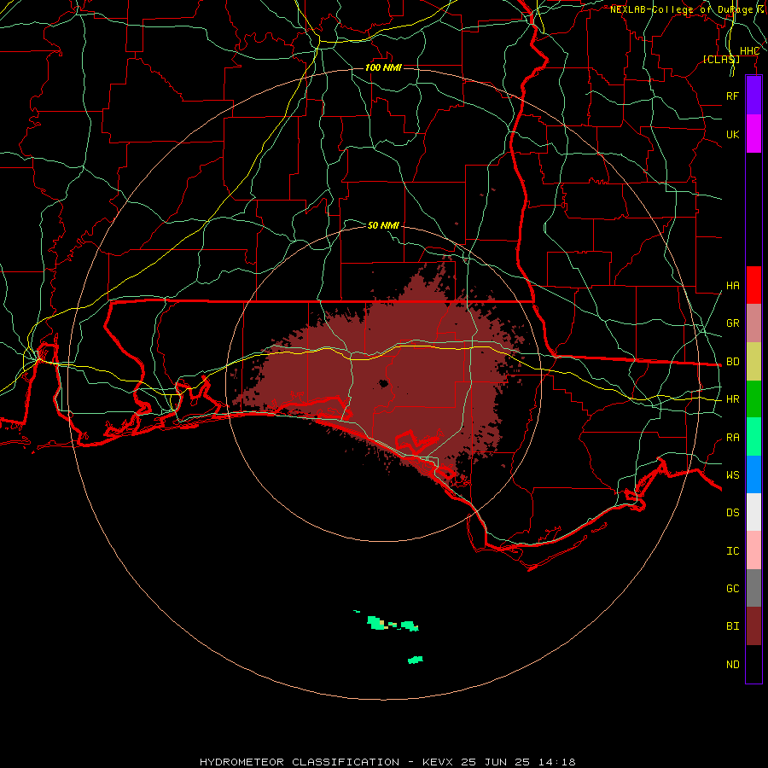Click the NEXLAB-College of DuPage text
The width and height of the screenshot is (768, 768).
(x=681, y=9)
